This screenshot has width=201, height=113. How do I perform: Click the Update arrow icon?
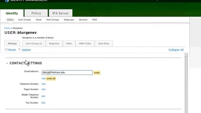pyautogui.click(x=19, y=50)
